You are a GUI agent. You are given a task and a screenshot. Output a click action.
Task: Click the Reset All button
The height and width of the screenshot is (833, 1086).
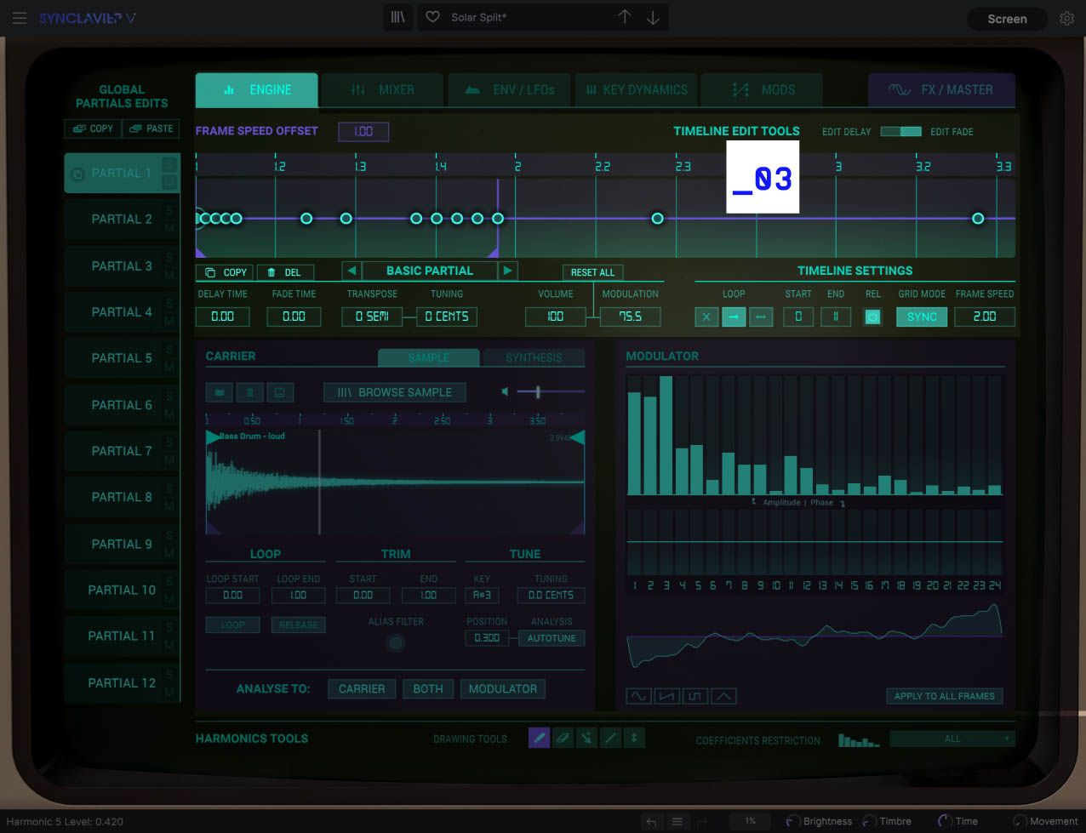click(592, 272)
